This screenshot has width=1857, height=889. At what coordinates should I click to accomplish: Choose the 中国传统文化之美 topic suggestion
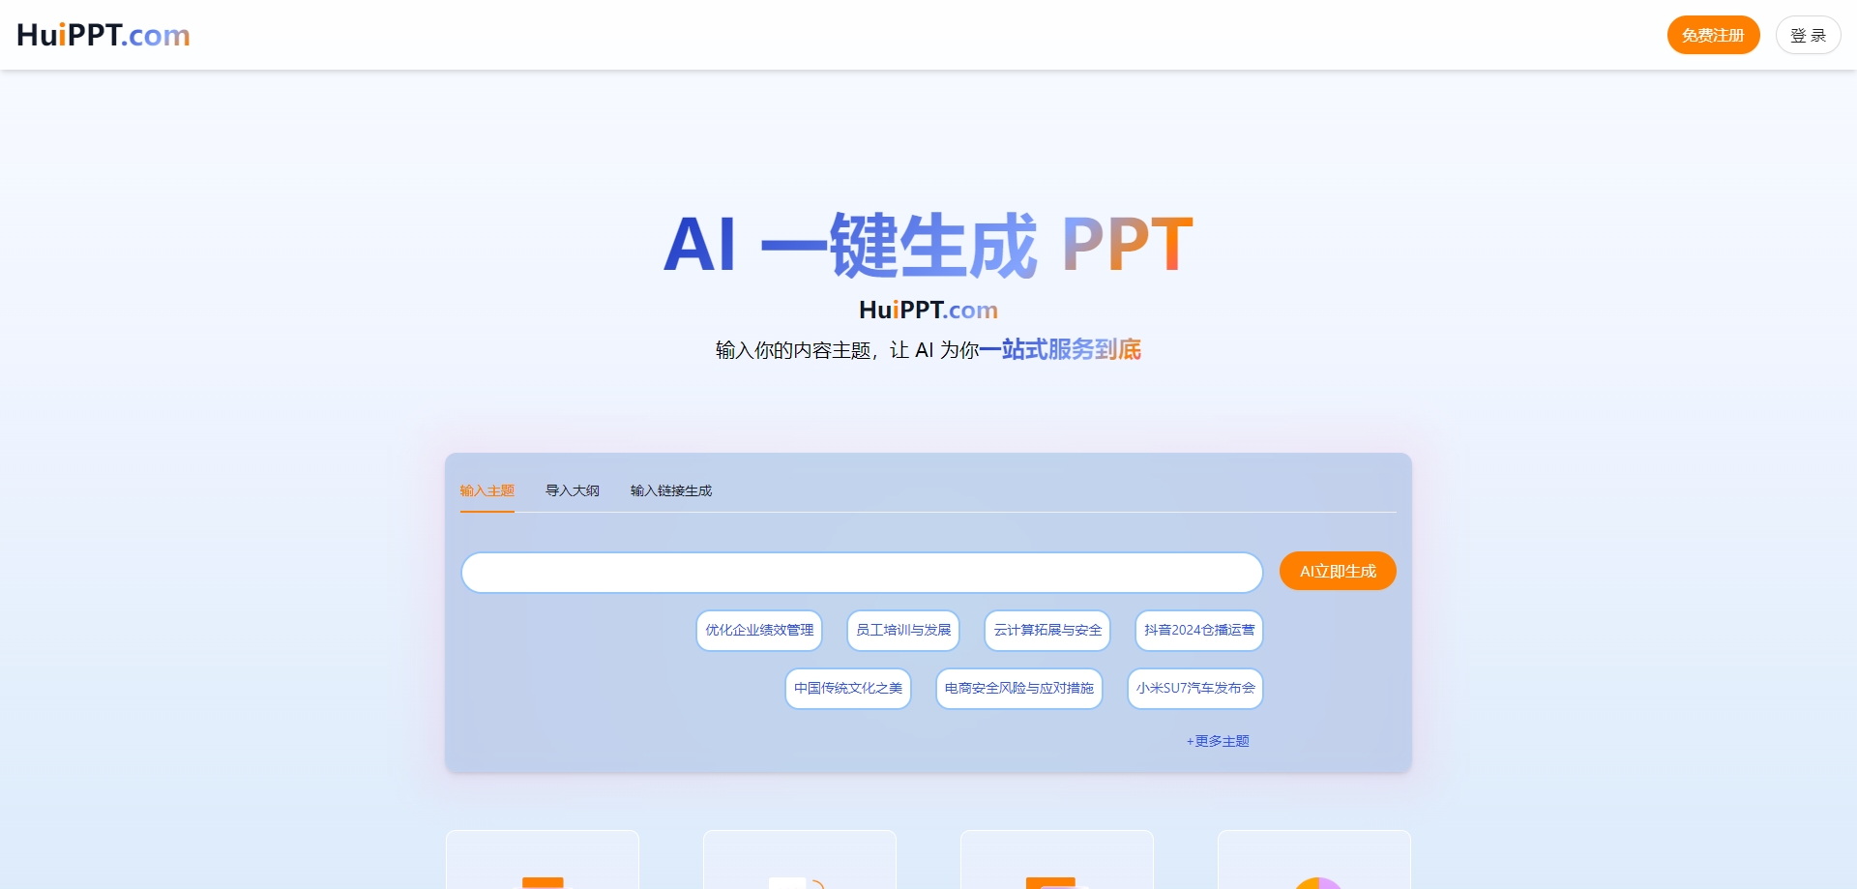click(x=847, y=689)
